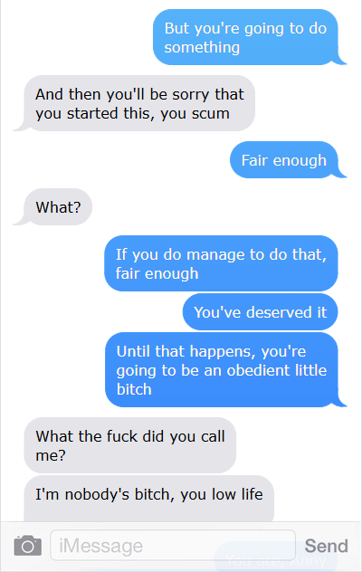Tap the 'And then you'll be sorry' message
This screenshot has width=362, height=572.
[139, 103]
